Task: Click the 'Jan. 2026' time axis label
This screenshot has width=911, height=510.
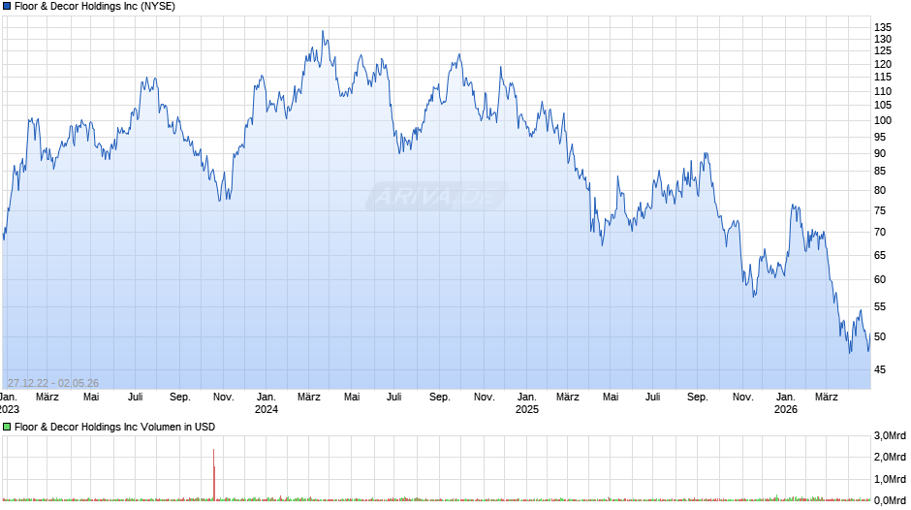Action: coord(786,403)
